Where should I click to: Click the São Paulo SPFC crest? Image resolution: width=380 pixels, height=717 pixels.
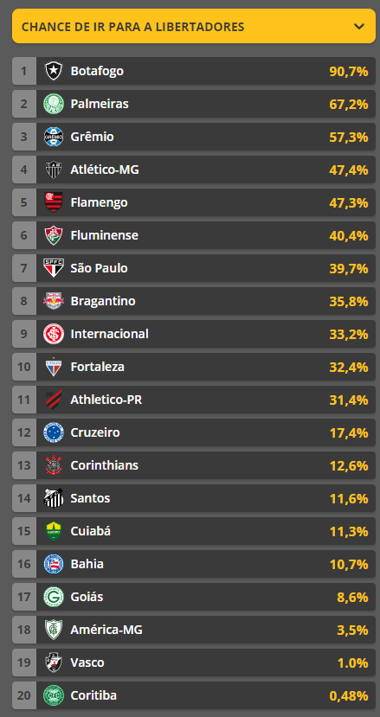(54, 268)
